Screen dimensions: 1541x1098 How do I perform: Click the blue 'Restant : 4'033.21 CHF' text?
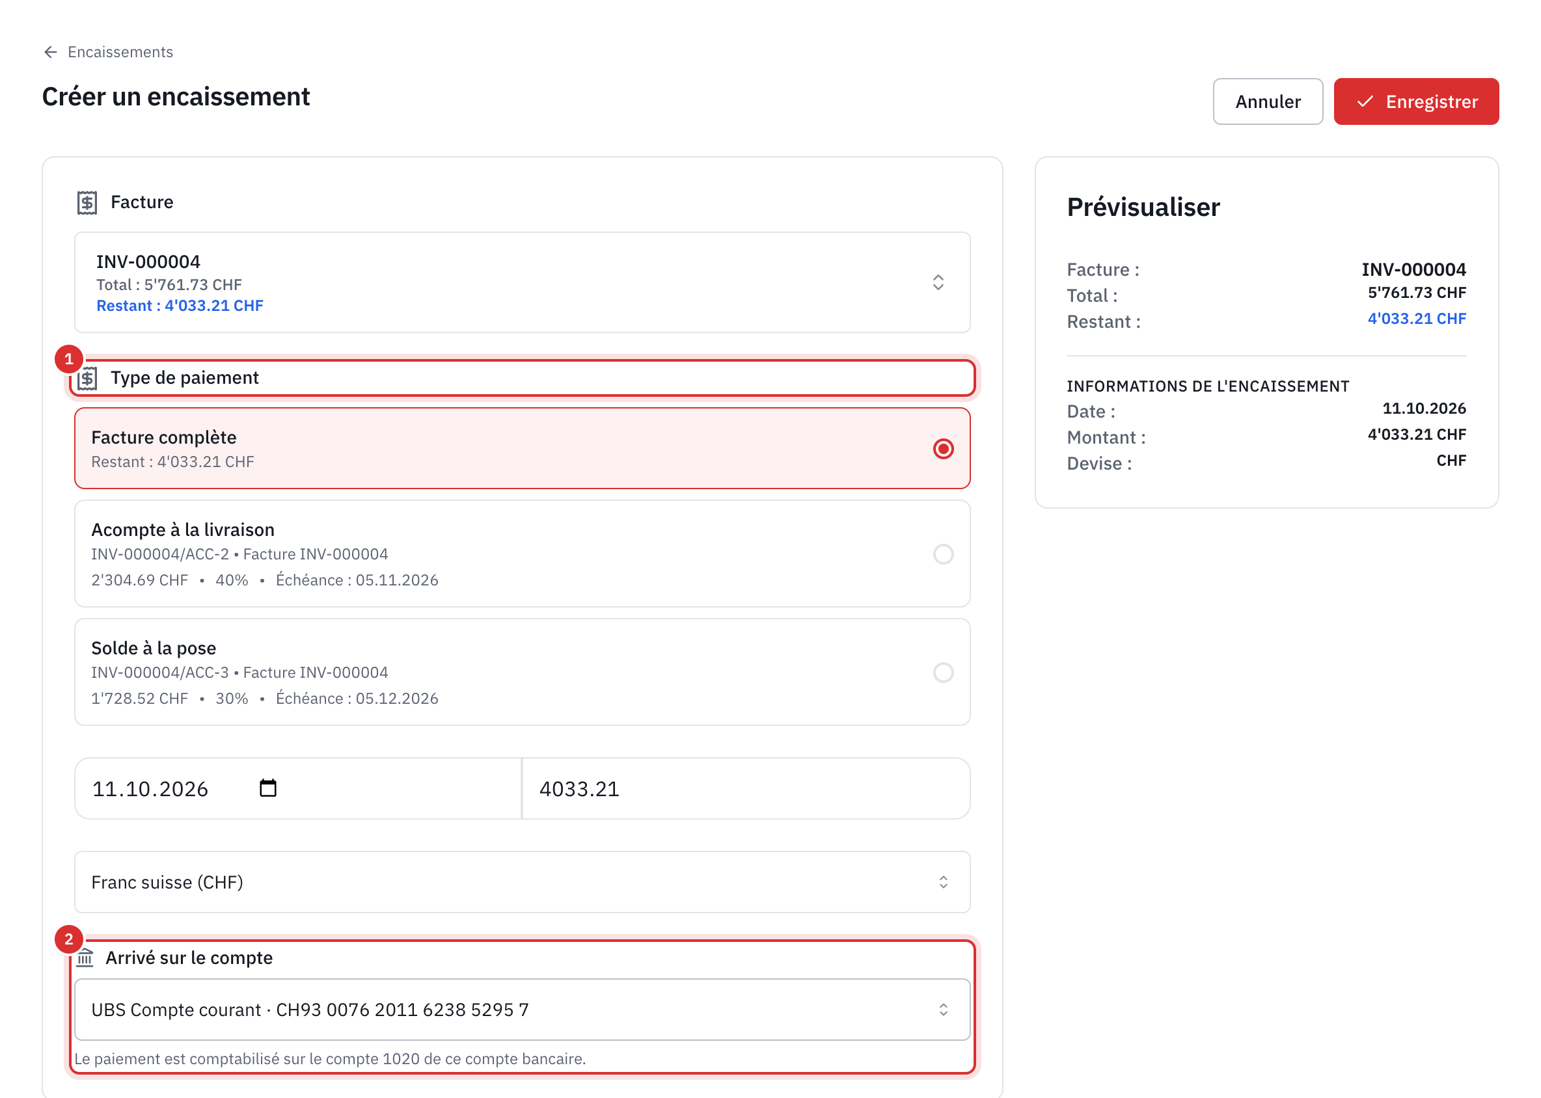[180, 306]
